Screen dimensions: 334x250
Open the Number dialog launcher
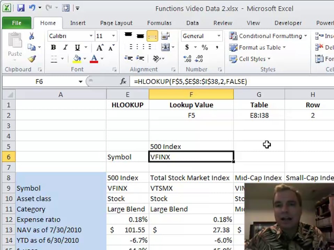point(220,69)
